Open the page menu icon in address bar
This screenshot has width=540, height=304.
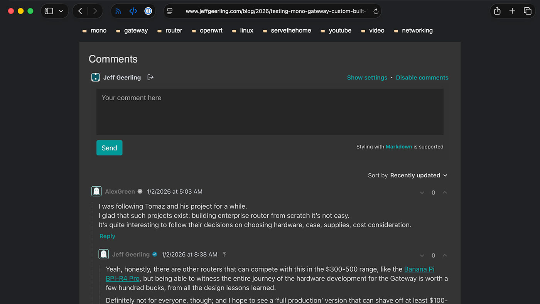point(170,11)
